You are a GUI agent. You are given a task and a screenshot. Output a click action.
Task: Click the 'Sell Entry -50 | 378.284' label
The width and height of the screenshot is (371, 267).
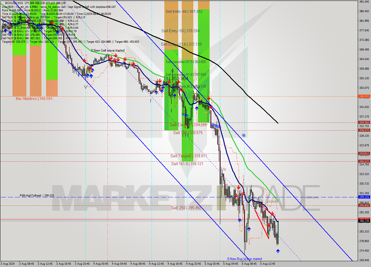(x=181, y=31)
